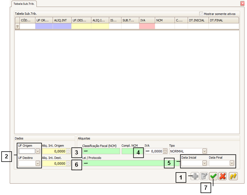Toggle Mostrar somente ativos checkbox
The width and height of the screenshot is (247, 195).
click(x=201, y=14)
